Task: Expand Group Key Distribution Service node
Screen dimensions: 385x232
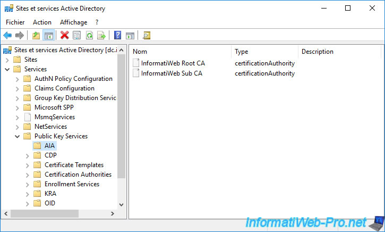Action: coord(17,98)
